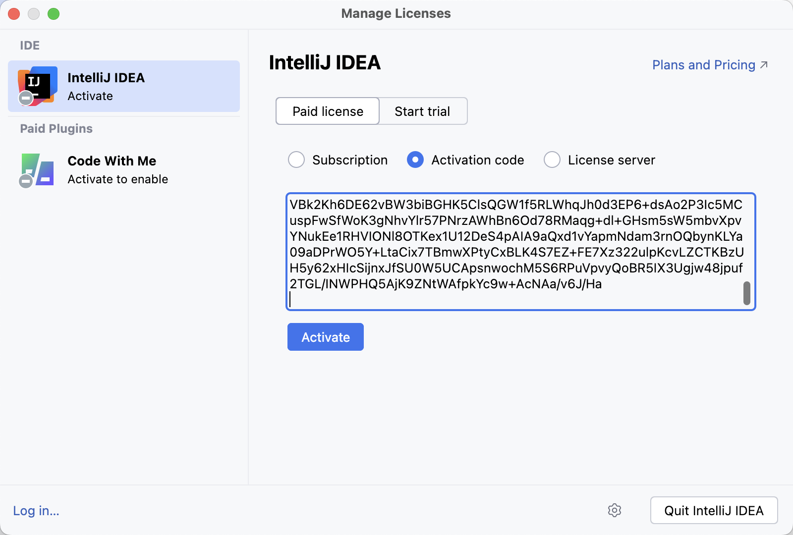Select the Paid license tab
This screenshot has height=535, width=793.
tap(327, 111)
